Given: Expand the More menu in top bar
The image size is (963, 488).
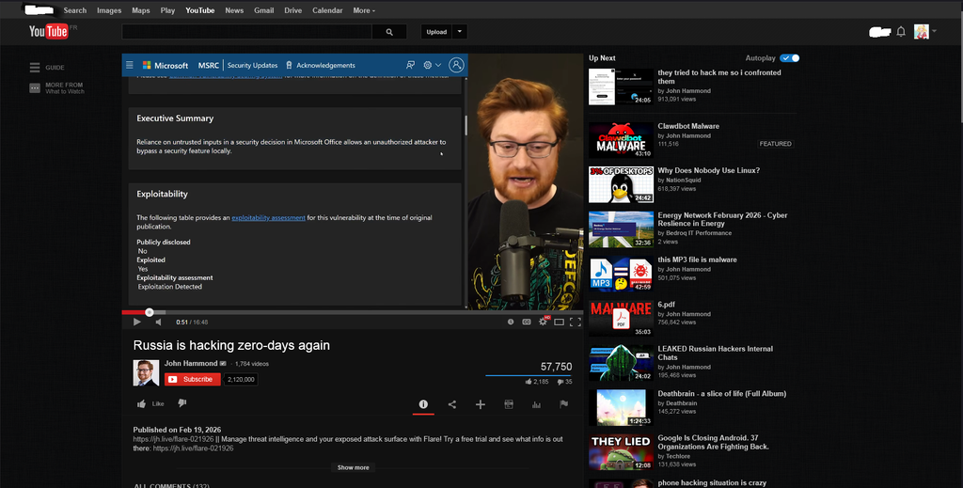Looking at the screenshot, I should pyautogui.click(x=363, y=10).
